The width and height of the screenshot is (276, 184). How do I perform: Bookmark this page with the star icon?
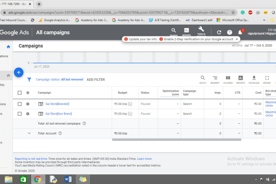(233, 13)
